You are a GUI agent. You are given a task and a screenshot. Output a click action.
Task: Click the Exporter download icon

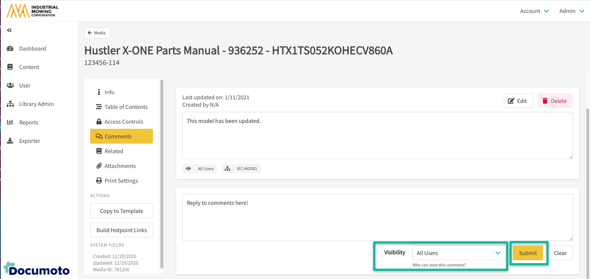(x=10, y=141)
